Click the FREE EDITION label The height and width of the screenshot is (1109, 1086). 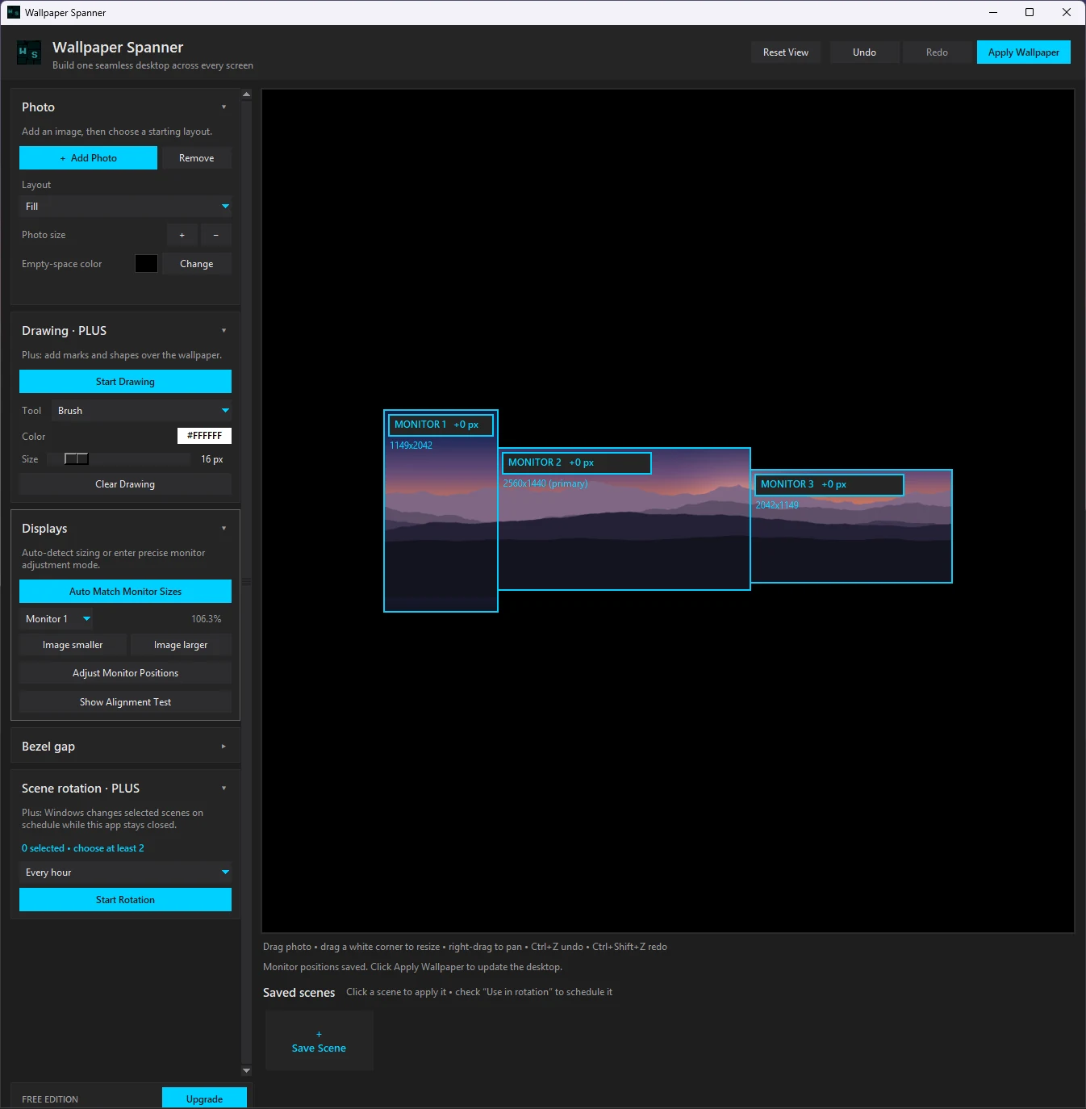coord(50,1099)
